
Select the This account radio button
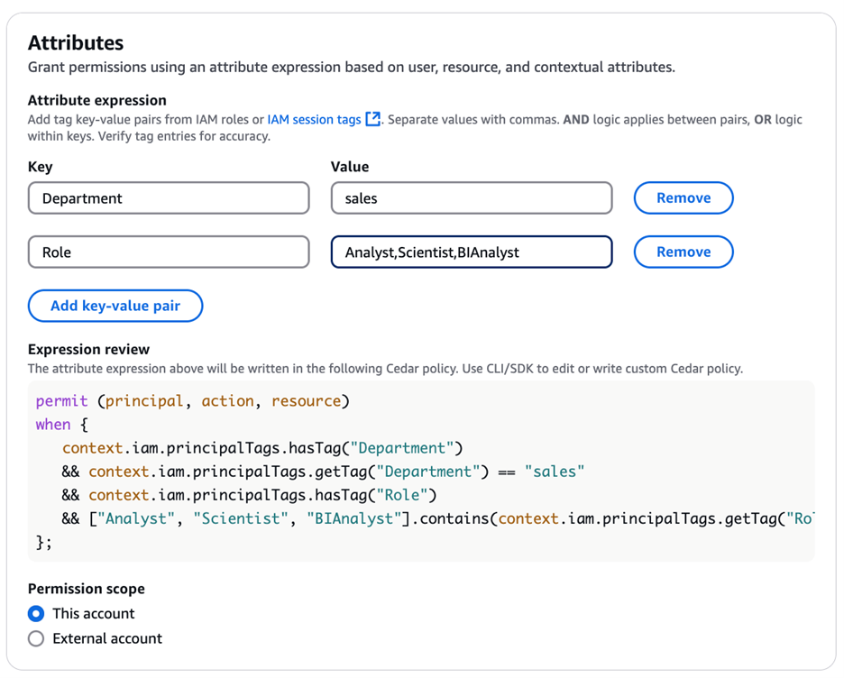coord(36,614)
